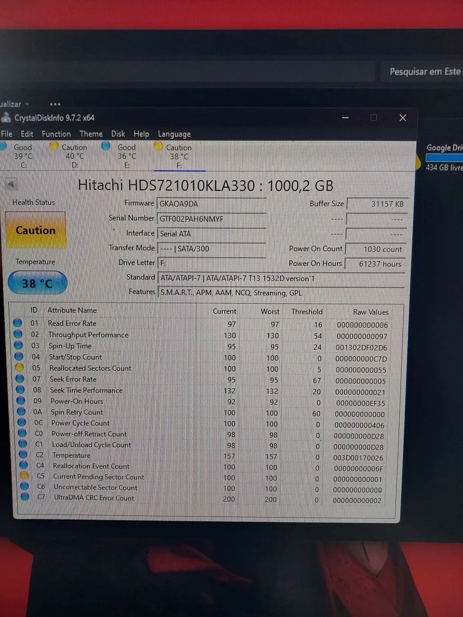463x617 pixels.
Task: Click blue status icon for Read Error Rate
Action: pos(17,322)
